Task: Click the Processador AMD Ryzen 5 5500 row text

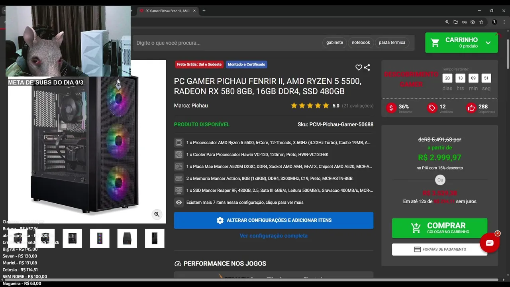Action: click(278, 142)
